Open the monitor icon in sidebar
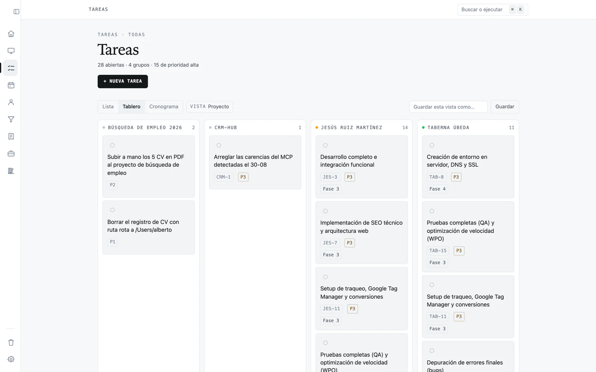Screen dimensions: 596x372 point(11,51)
